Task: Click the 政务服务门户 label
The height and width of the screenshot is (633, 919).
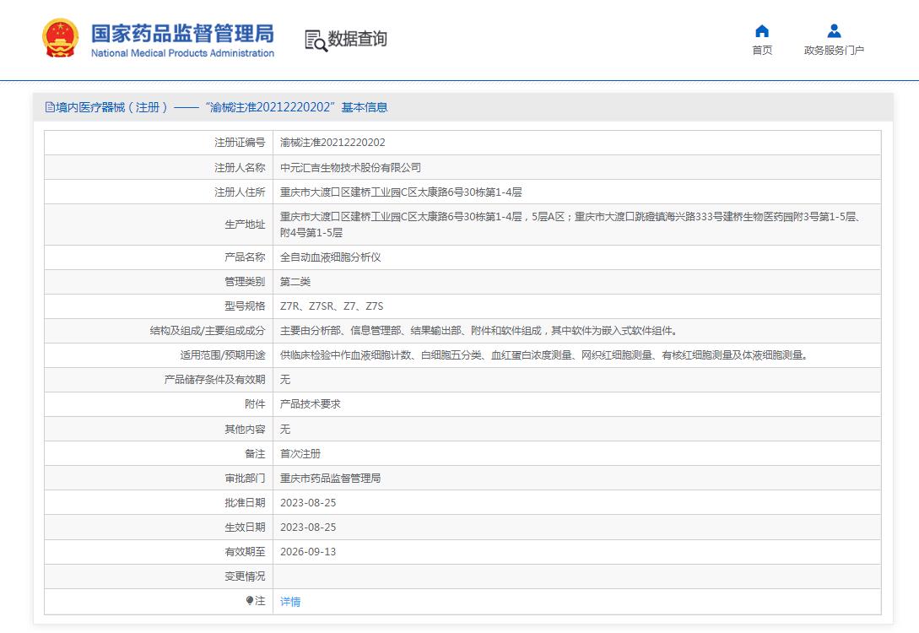Action: pos(834,51)
